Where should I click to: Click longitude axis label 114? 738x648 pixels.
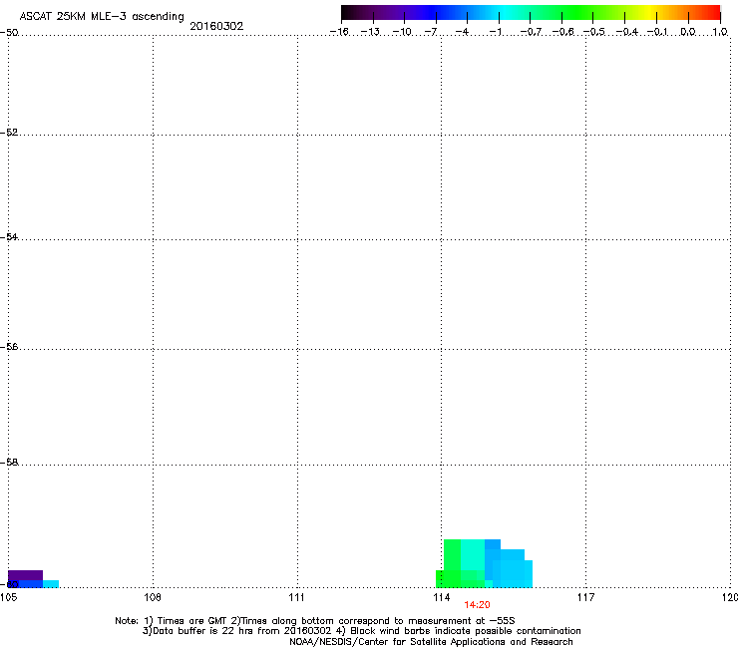click(442, 597)
